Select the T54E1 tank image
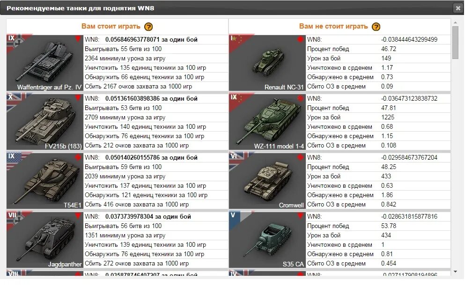This screenshot has width=472, height=295. coord(45,181)
